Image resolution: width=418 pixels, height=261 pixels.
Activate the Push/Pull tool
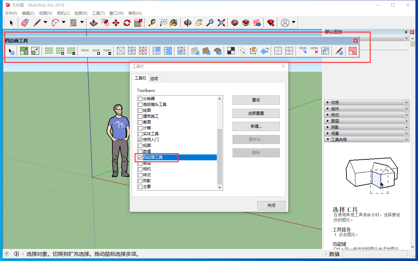94,23
